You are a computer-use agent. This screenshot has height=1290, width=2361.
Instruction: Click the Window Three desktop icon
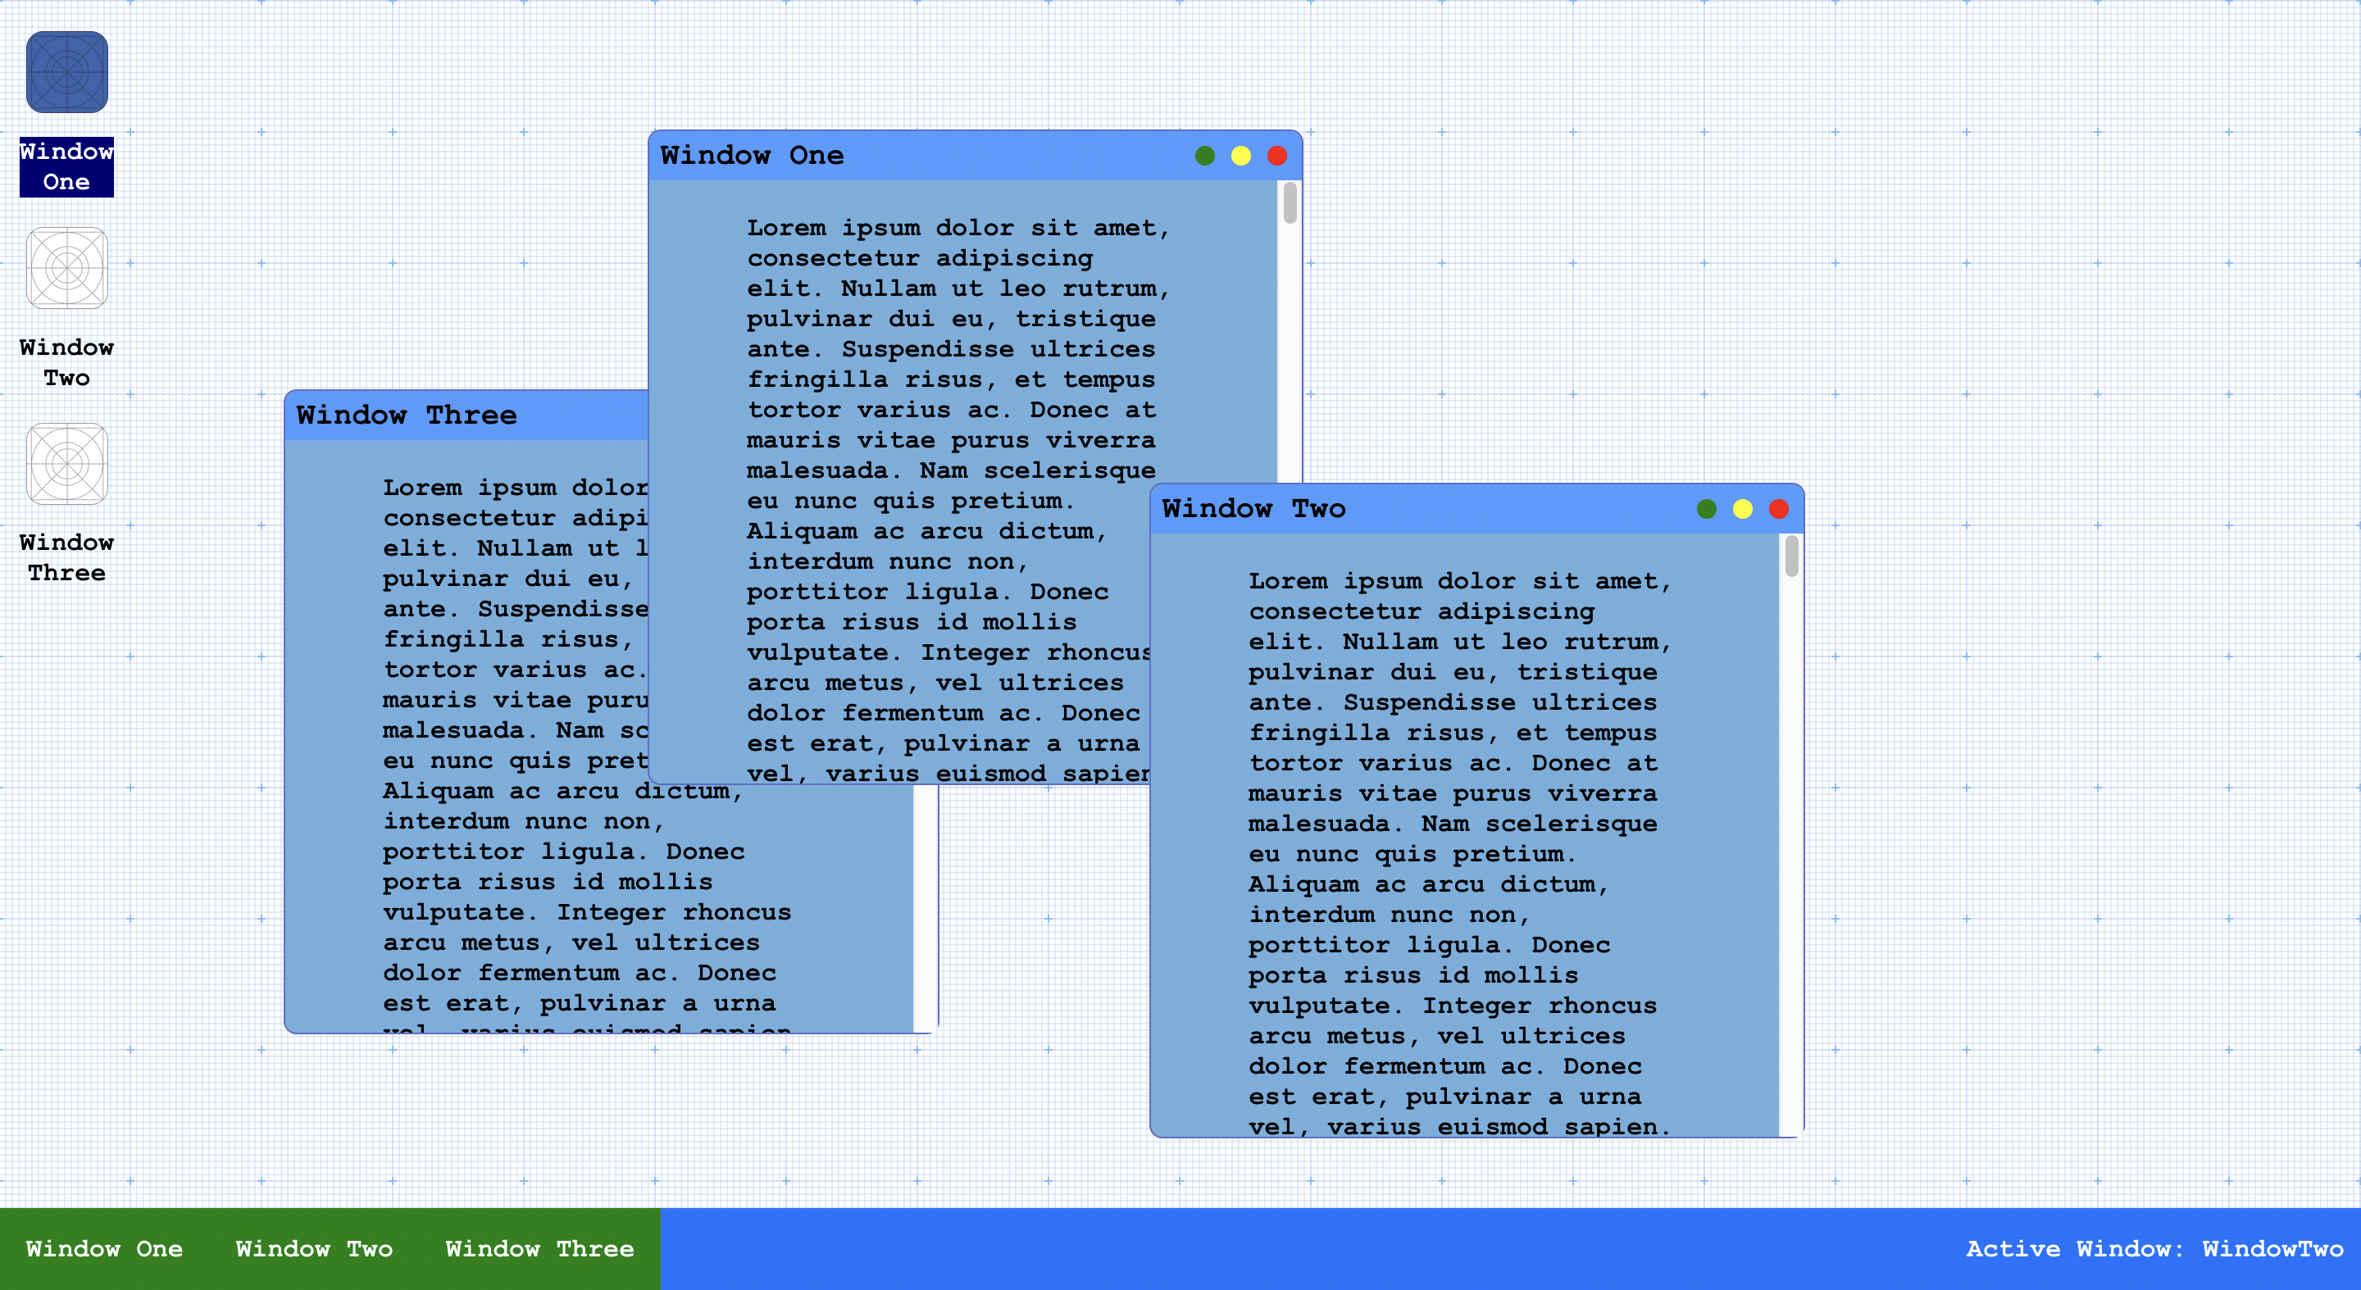67,464
